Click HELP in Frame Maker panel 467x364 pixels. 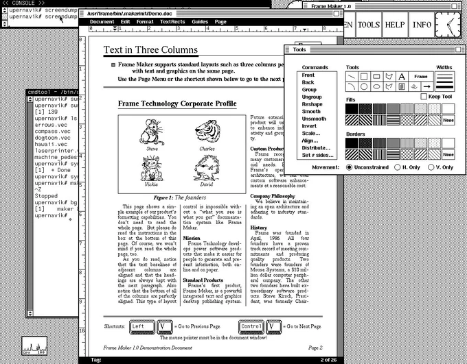[395, 25]
